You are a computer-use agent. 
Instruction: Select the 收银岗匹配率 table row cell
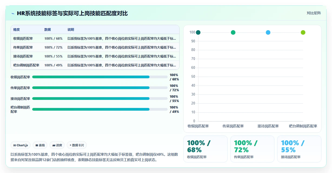pyautogui.click(x=23, y=39)
